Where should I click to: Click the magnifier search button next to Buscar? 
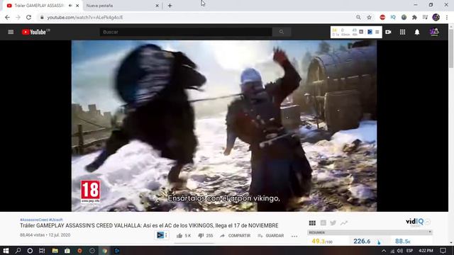282,32
